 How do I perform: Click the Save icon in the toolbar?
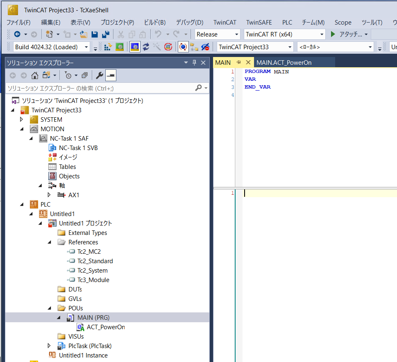coord(95,34)
